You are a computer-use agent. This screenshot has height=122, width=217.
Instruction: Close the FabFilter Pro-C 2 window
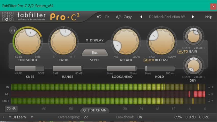click(x=213, y=6)
